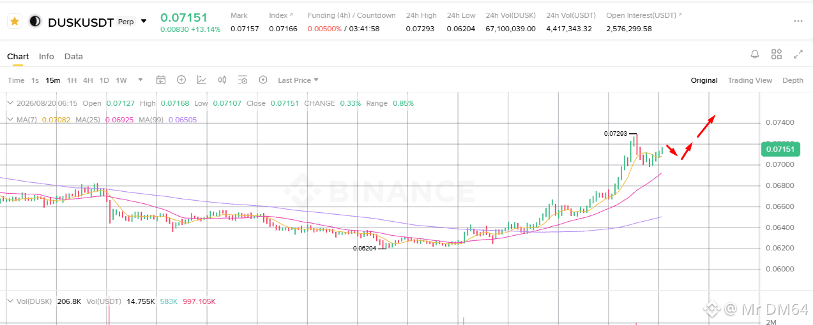Switch to the Depth chart view
The width and height of the screenshot is (813, 325).
coord(793,80)
